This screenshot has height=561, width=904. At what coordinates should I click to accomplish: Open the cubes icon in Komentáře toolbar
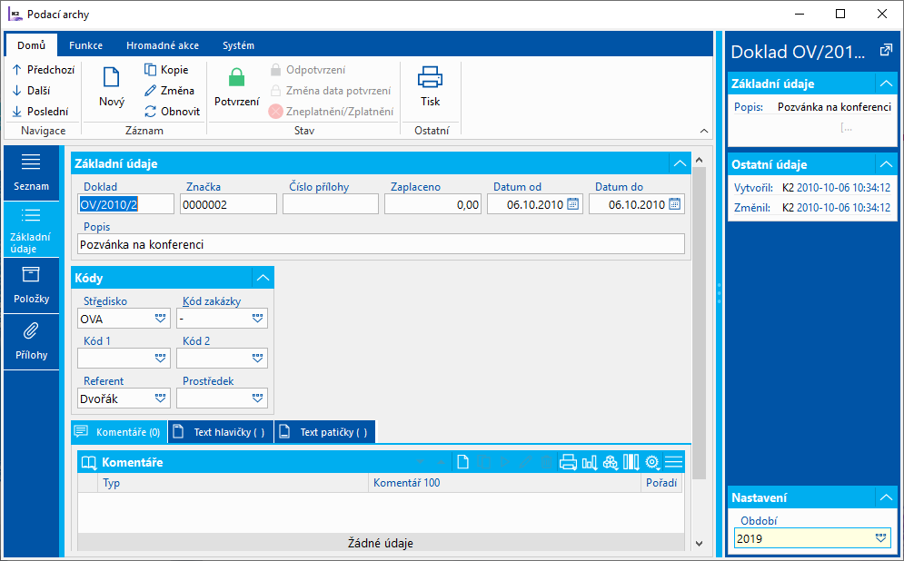(610, 462)
